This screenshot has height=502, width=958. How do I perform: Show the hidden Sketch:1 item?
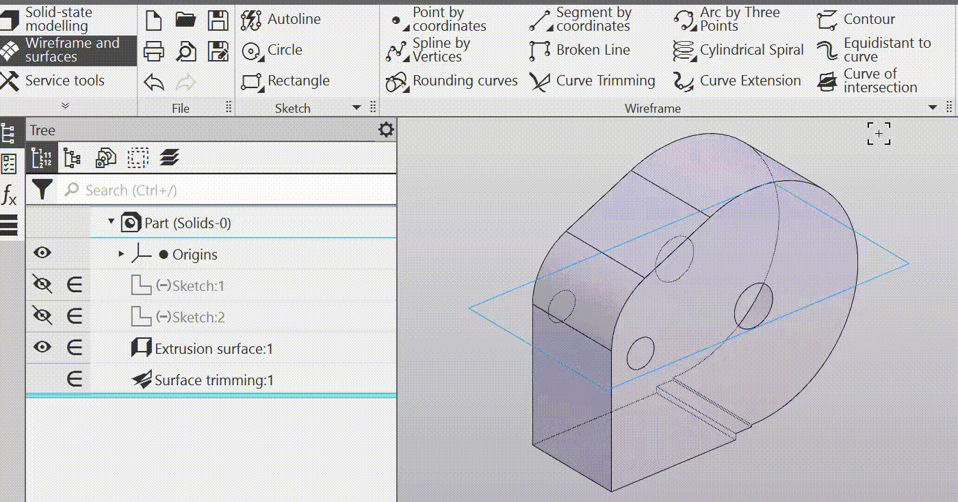click(x=42, y=285)
